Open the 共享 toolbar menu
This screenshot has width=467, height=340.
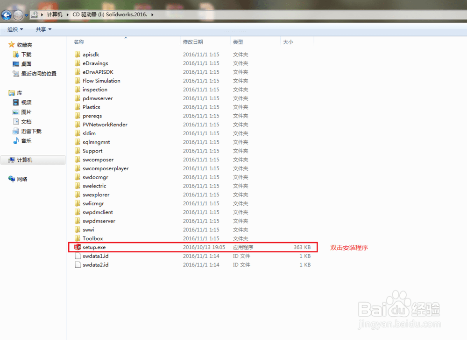(x=43, y=29)
